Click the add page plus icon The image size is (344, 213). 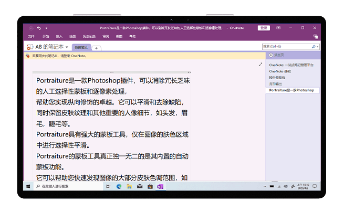coord(270,55)
